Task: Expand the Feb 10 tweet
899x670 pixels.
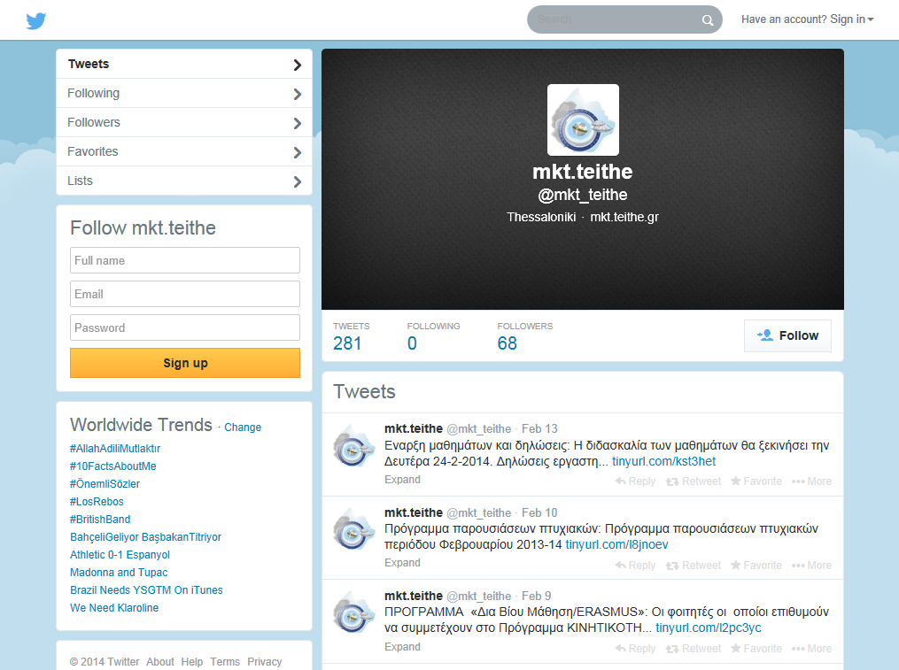Action: click(x=402, y=563)
